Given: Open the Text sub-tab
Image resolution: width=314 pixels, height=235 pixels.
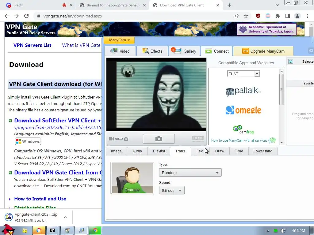Looking at the screenshot, I should [x=200, y=151].
